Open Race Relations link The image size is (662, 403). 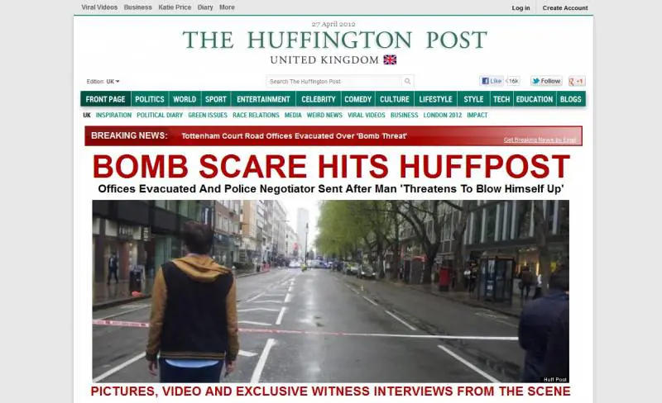(256, 115)
